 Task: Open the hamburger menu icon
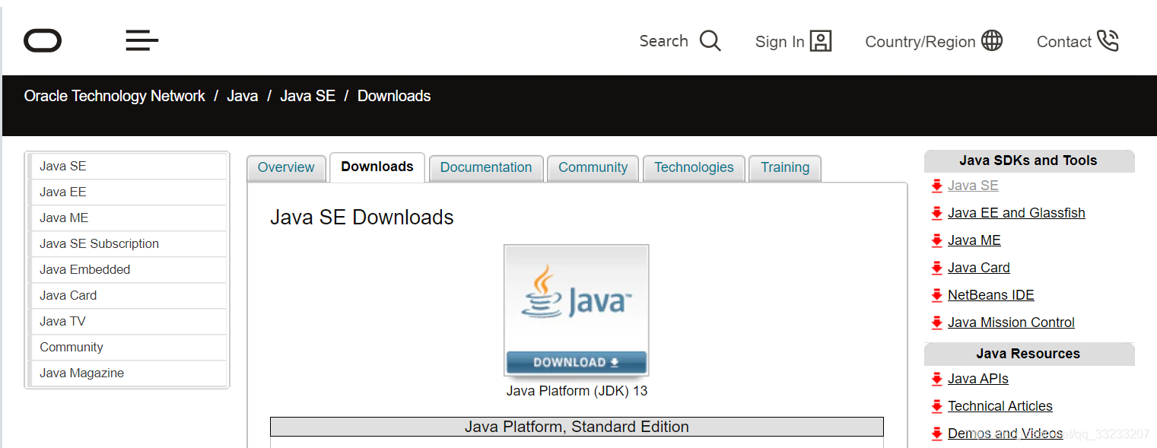point(142,40)
